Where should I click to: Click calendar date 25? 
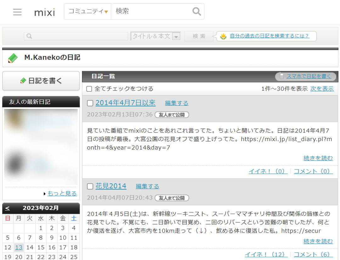tap(74, 257)
